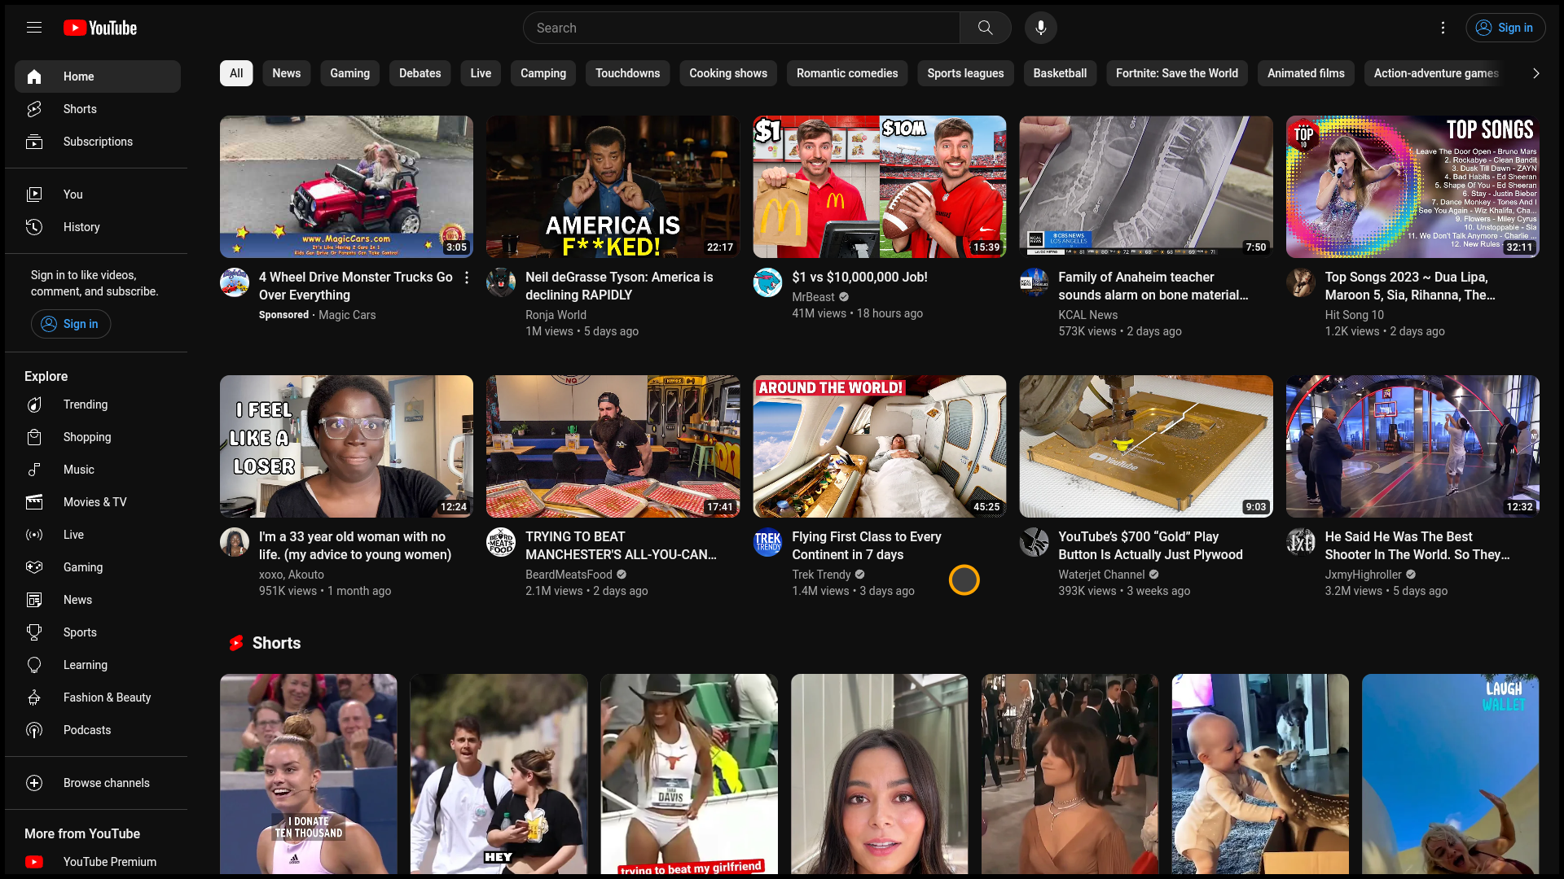
Task: Select the Romantic comedies chip
Action: (847, 73)
